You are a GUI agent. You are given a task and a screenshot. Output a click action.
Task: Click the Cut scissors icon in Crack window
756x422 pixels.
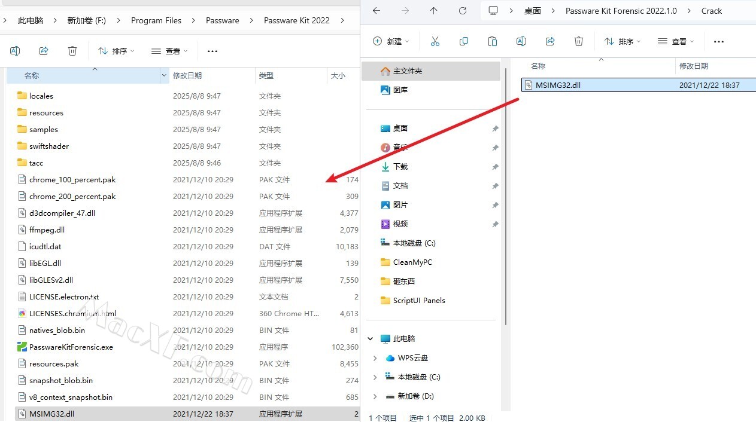click(435, 41)
